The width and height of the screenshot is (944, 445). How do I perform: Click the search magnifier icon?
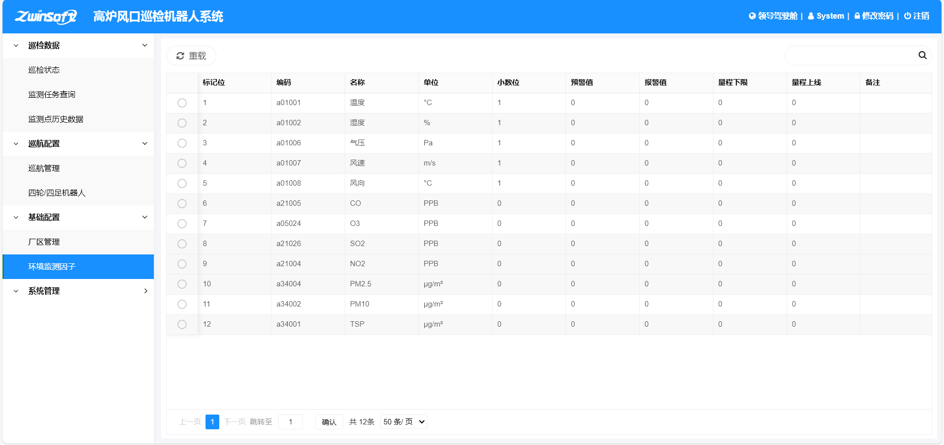(x=922, y=56)
